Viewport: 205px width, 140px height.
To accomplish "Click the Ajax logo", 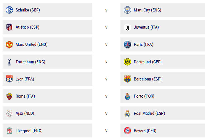I will [9, 114].
